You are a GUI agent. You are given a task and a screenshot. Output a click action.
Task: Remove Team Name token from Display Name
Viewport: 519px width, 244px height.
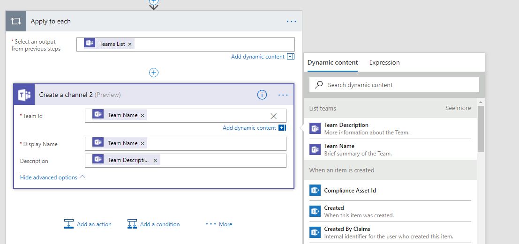143,143
